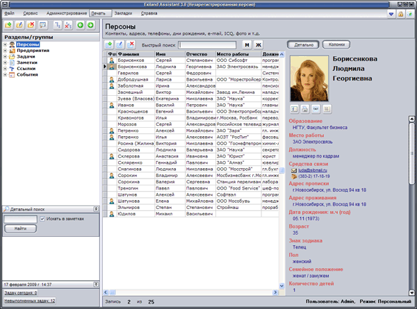Open the Администрирование menu

click(67, 13)
